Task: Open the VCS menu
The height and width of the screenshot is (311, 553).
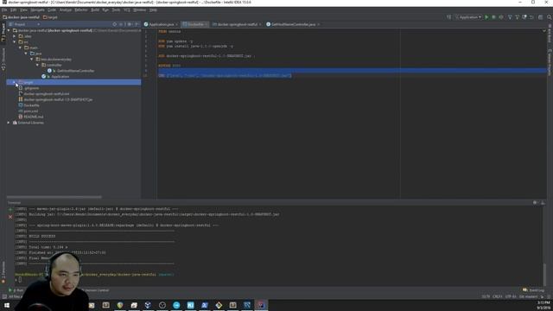Action: [127, 10]
